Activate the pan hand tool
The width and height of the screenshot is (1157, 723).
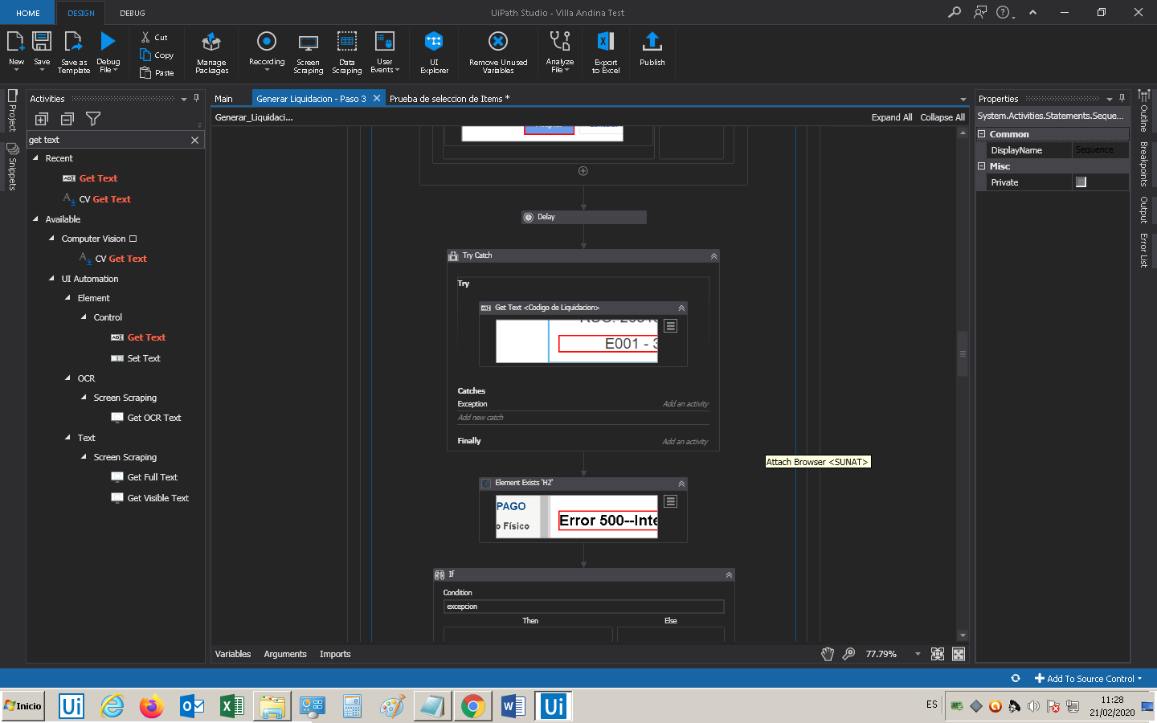828,654
